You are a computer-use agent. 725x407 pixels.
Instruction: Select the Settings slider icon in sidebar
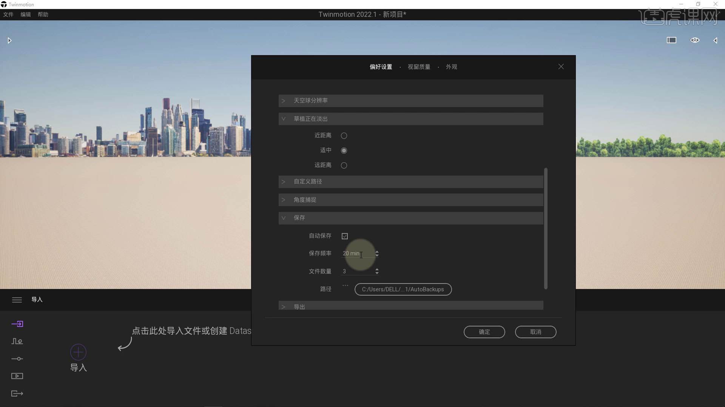pos(17,359)
